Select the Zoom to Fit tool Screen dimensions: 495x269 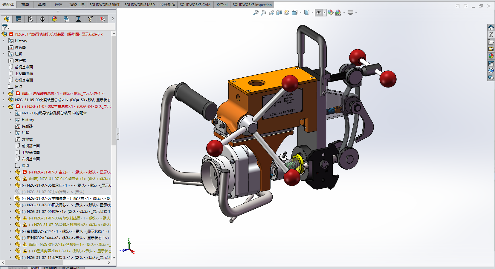[x=256, y=13]
